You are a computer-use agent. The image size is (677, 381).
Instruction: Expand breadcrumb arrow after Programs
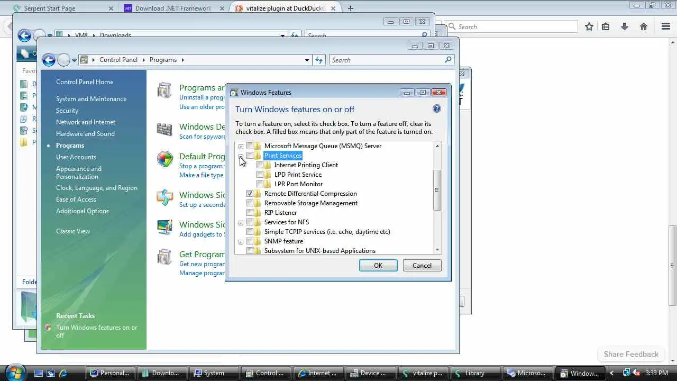182,60
